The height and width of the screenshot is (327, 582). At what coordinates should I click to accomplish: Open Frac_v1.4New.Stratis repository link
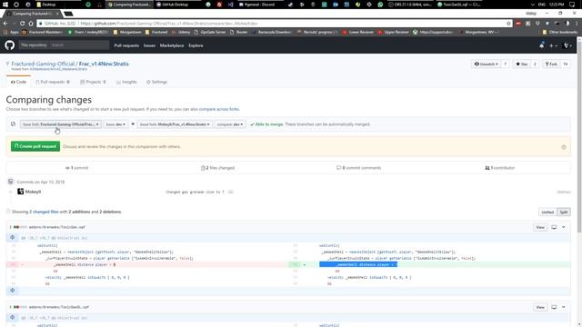click(104, 64)
